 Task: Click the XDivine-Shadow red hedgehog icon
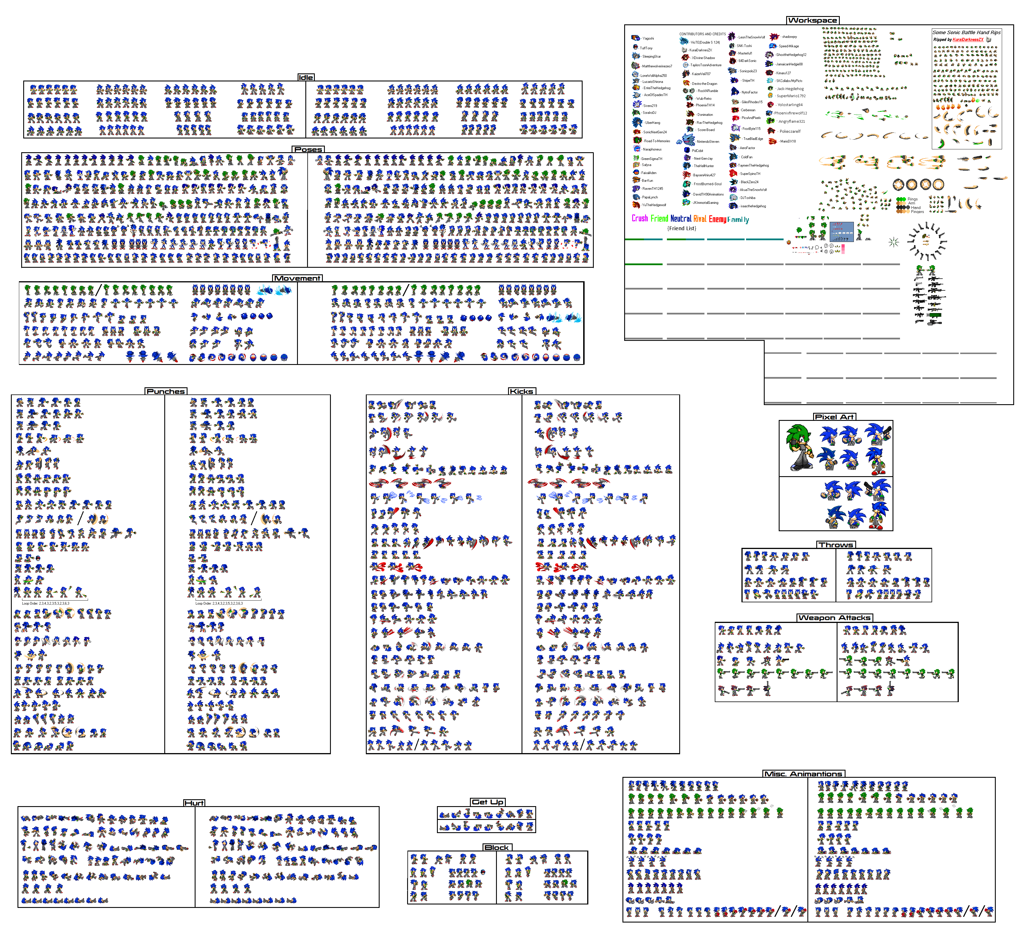(x=685, y=57)
